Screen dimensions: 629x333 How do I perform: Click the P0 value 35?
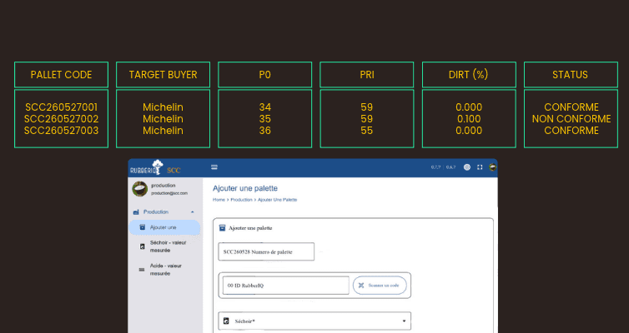264,119
